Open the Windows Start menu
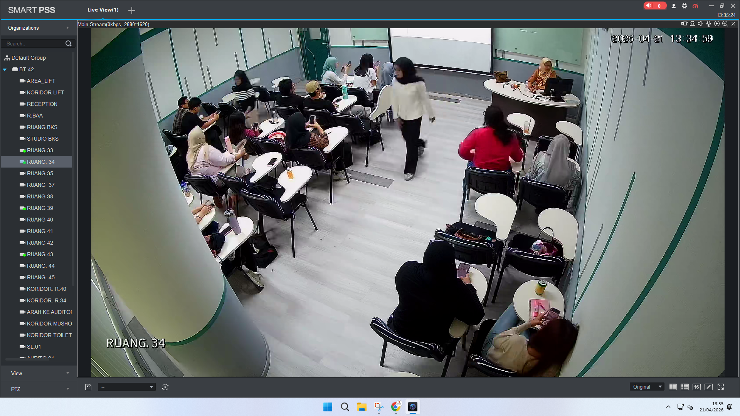 [328, 407]
